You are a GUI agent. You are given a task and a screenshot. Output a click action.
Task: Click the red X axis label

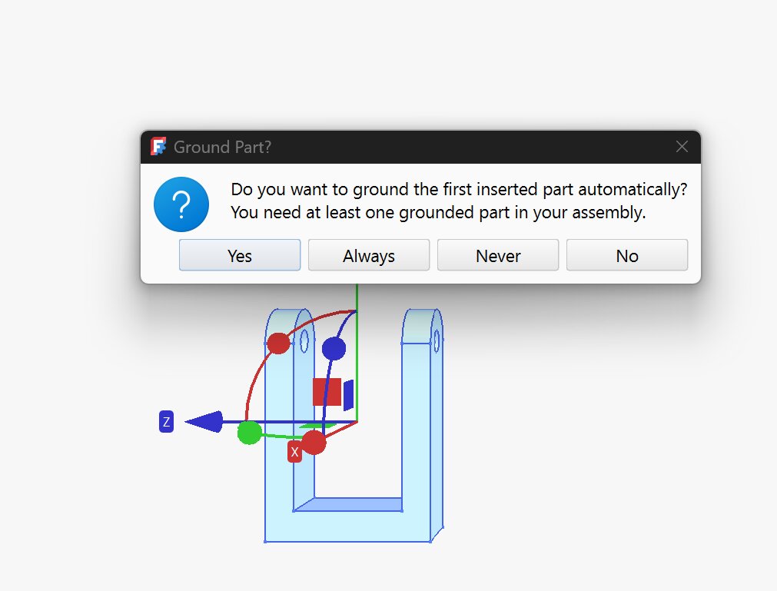[294, 452]
